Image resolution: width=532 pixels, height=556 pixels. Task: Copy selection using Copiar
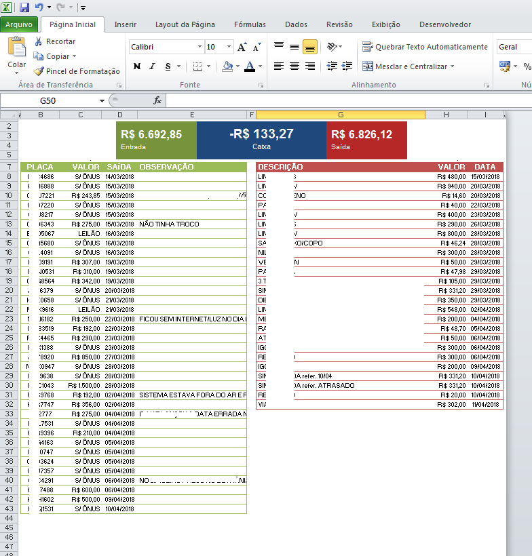click(52, 56)
